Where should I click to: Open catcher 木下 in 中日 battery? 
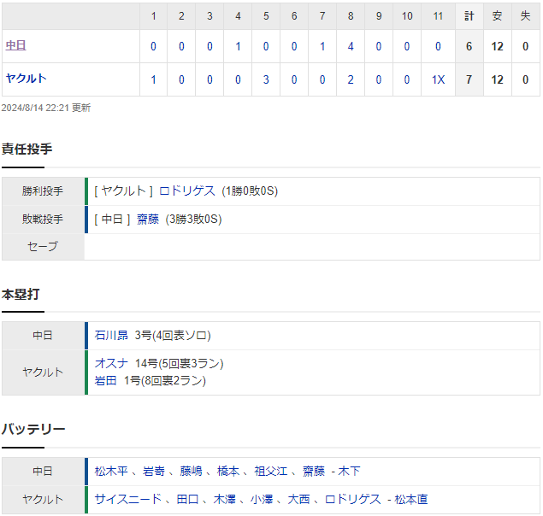[x=349, y=471]
